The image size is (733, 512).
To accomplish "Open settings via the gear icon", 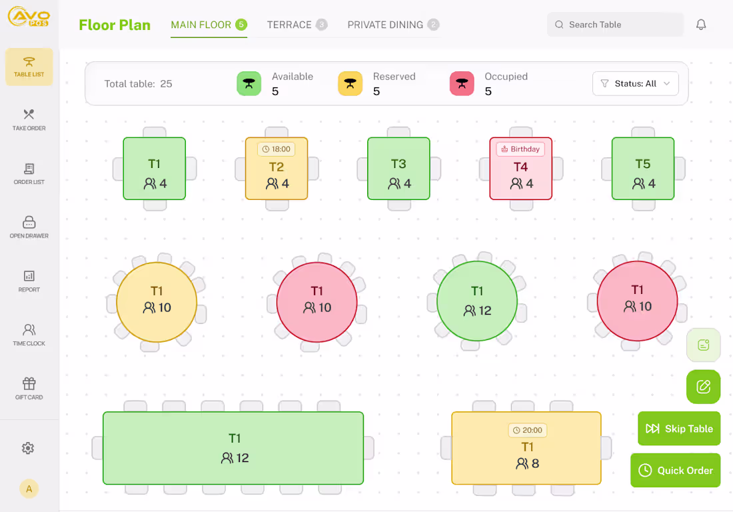I will [28, 448].
